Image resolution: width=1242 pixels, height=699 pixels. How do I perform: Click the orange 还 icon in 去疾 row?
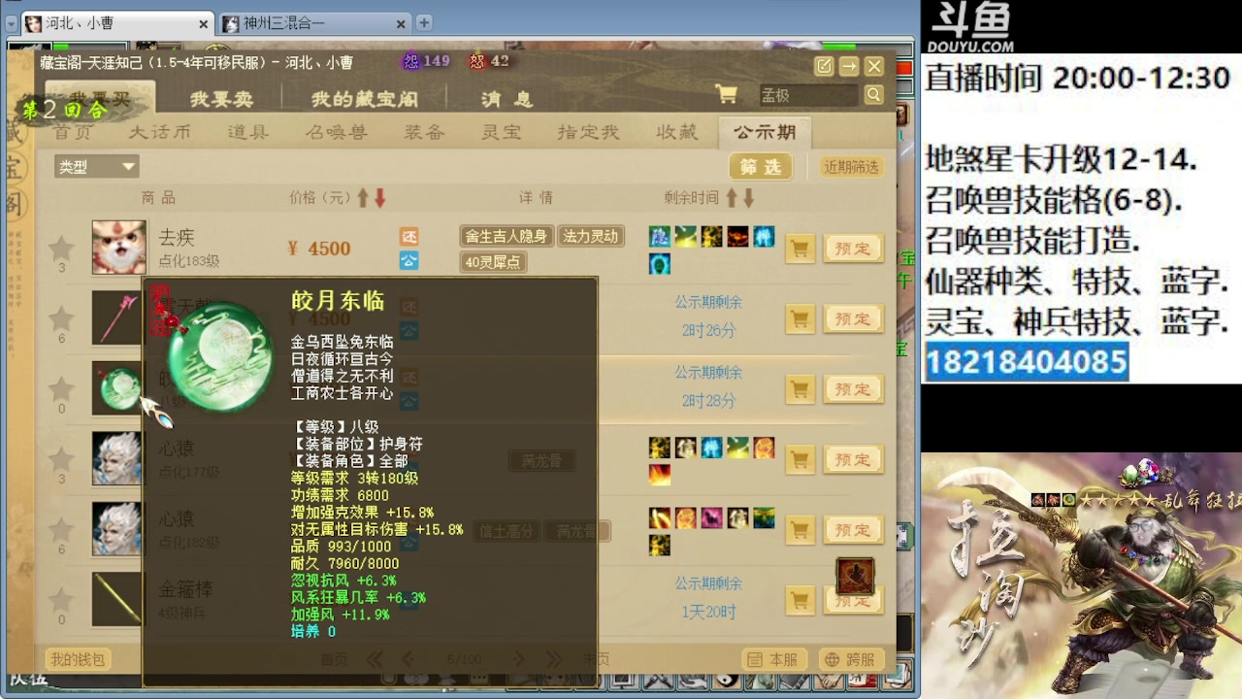[409, 237]
